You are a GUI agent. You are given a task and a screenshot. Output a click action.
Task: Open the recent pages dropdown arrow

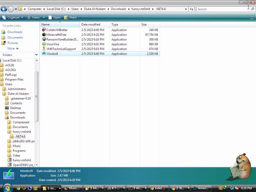click(x=16, y=9)
